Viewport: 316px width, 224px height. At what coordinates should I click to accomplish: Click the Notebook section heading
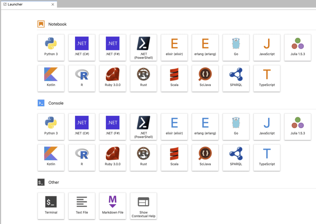(x=57, y=24)
